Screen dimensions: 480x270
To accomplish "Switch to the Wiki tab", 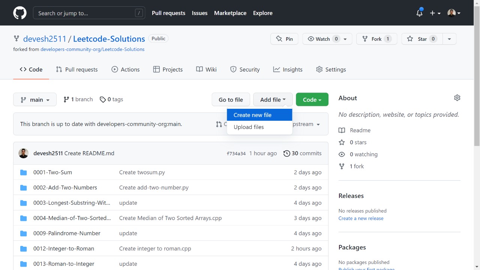I will pyautogui.click(x=206, y=69).
